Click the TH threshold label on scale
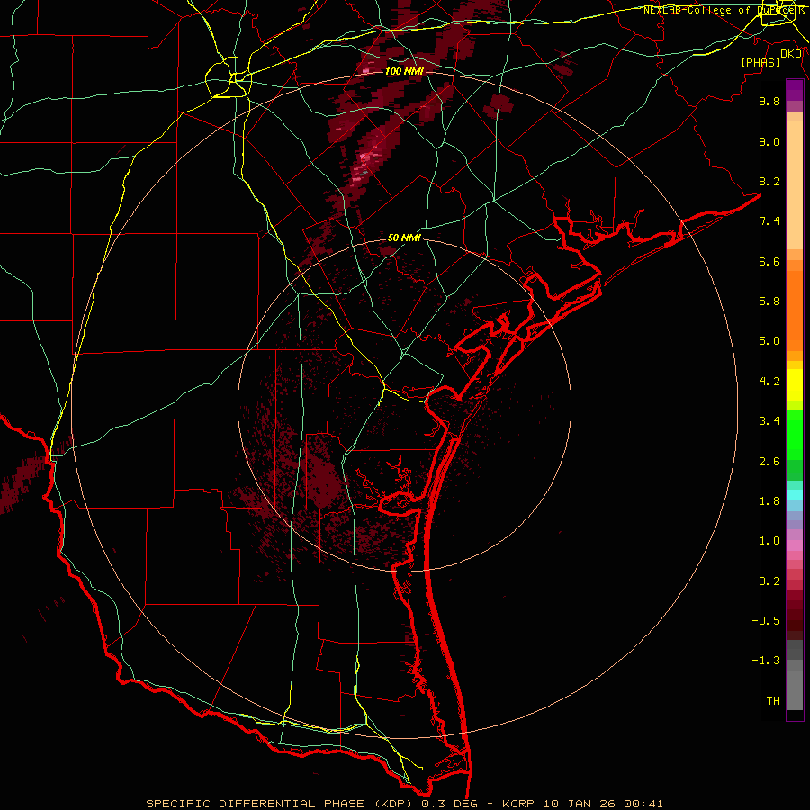This screenshot has height=810, width=810. pos(773,701)
